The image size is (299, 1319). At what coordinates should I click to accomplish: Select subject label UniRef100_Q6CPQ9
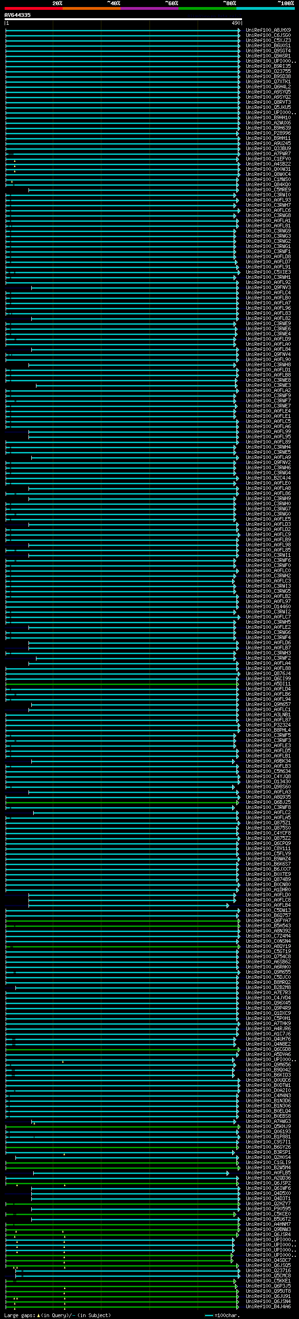click(x=268, y=843)
